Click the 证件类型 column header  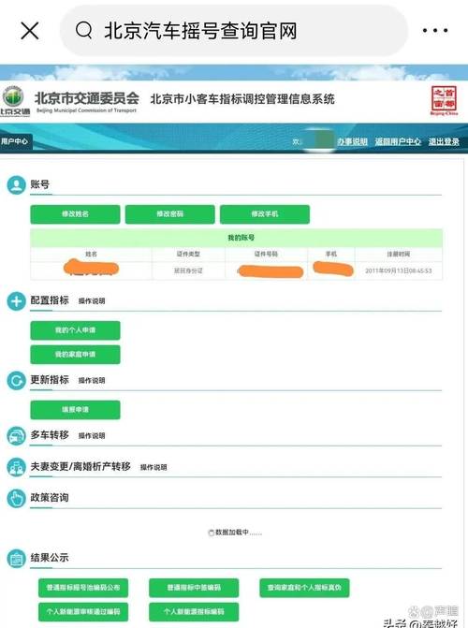click(x=188, y=254)
